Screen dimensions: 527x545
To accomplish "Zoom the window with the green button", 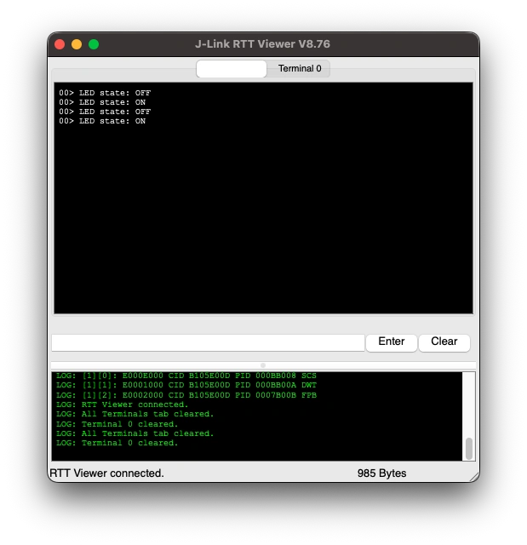I will [x=94, y=44].
